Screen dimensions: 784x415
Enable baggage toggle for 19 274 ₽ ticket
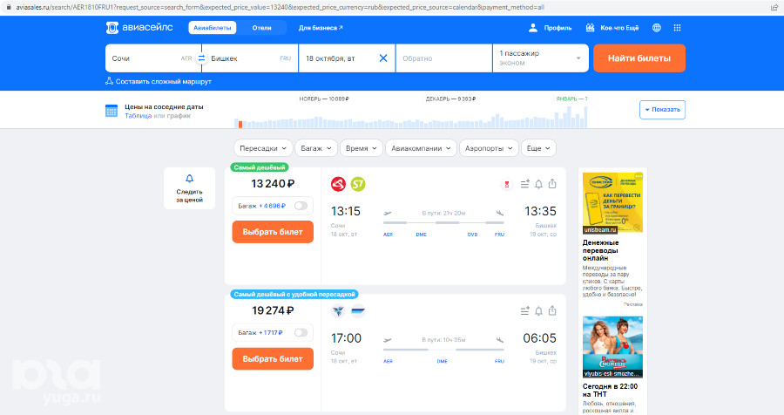[x=301, y=332]
